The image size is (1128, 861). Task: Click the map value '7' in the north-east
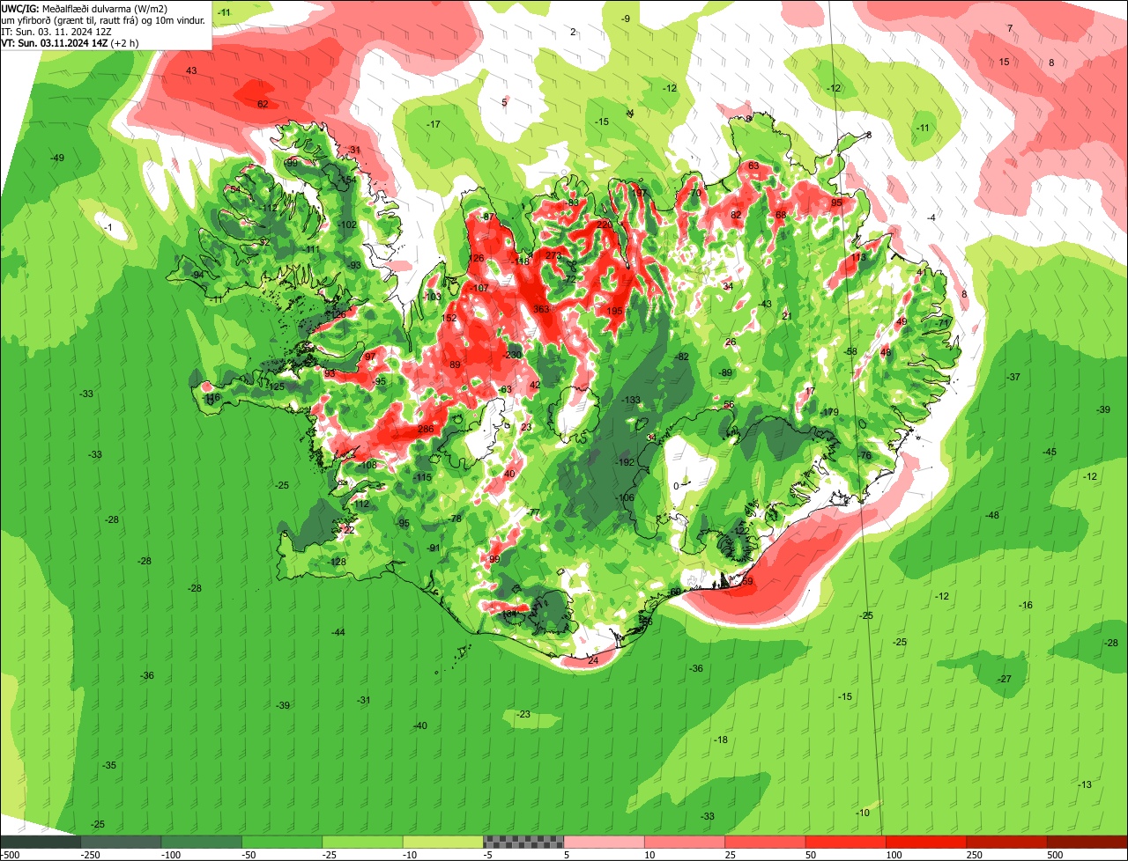tap(1010, 28)
